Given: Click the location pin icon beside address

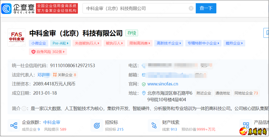Looking at the screenshot, I should pos(144,93).
